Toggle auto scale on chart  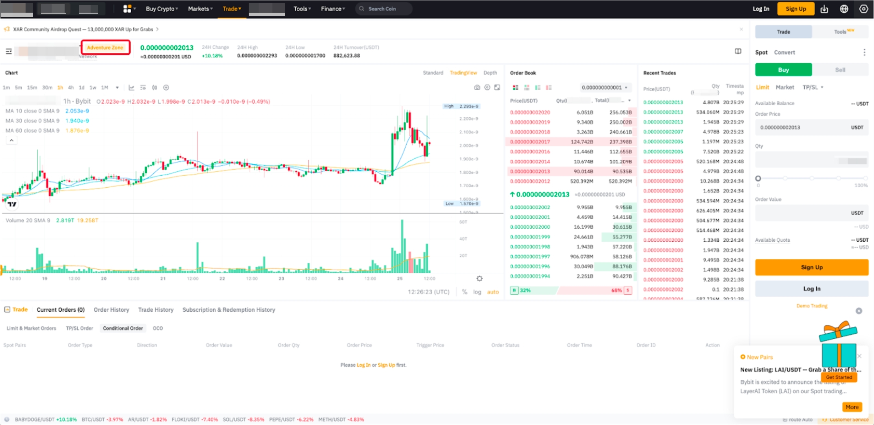click(493, 292)
